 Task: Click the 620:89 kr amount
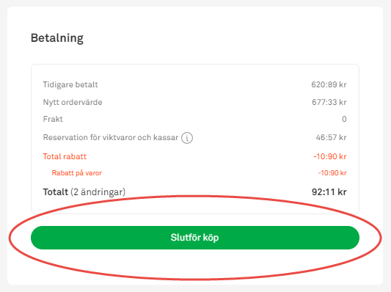pyautogui.click(x=329, y=84)
